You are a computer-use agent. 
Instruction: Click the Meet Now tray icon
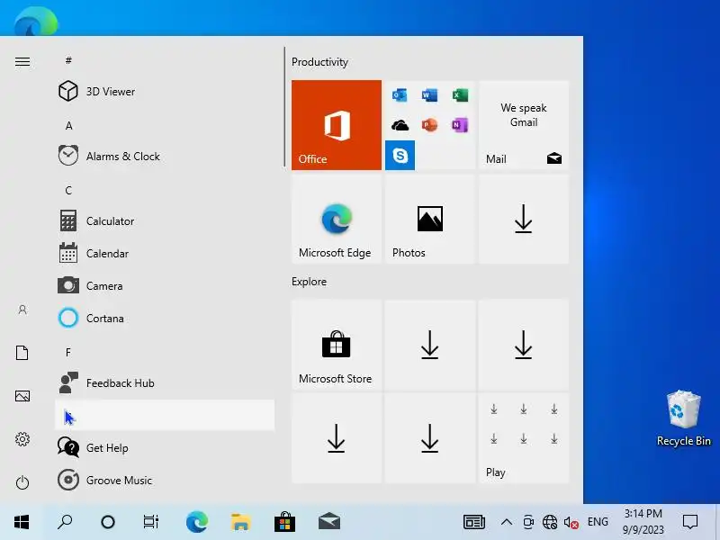point(528,522)
